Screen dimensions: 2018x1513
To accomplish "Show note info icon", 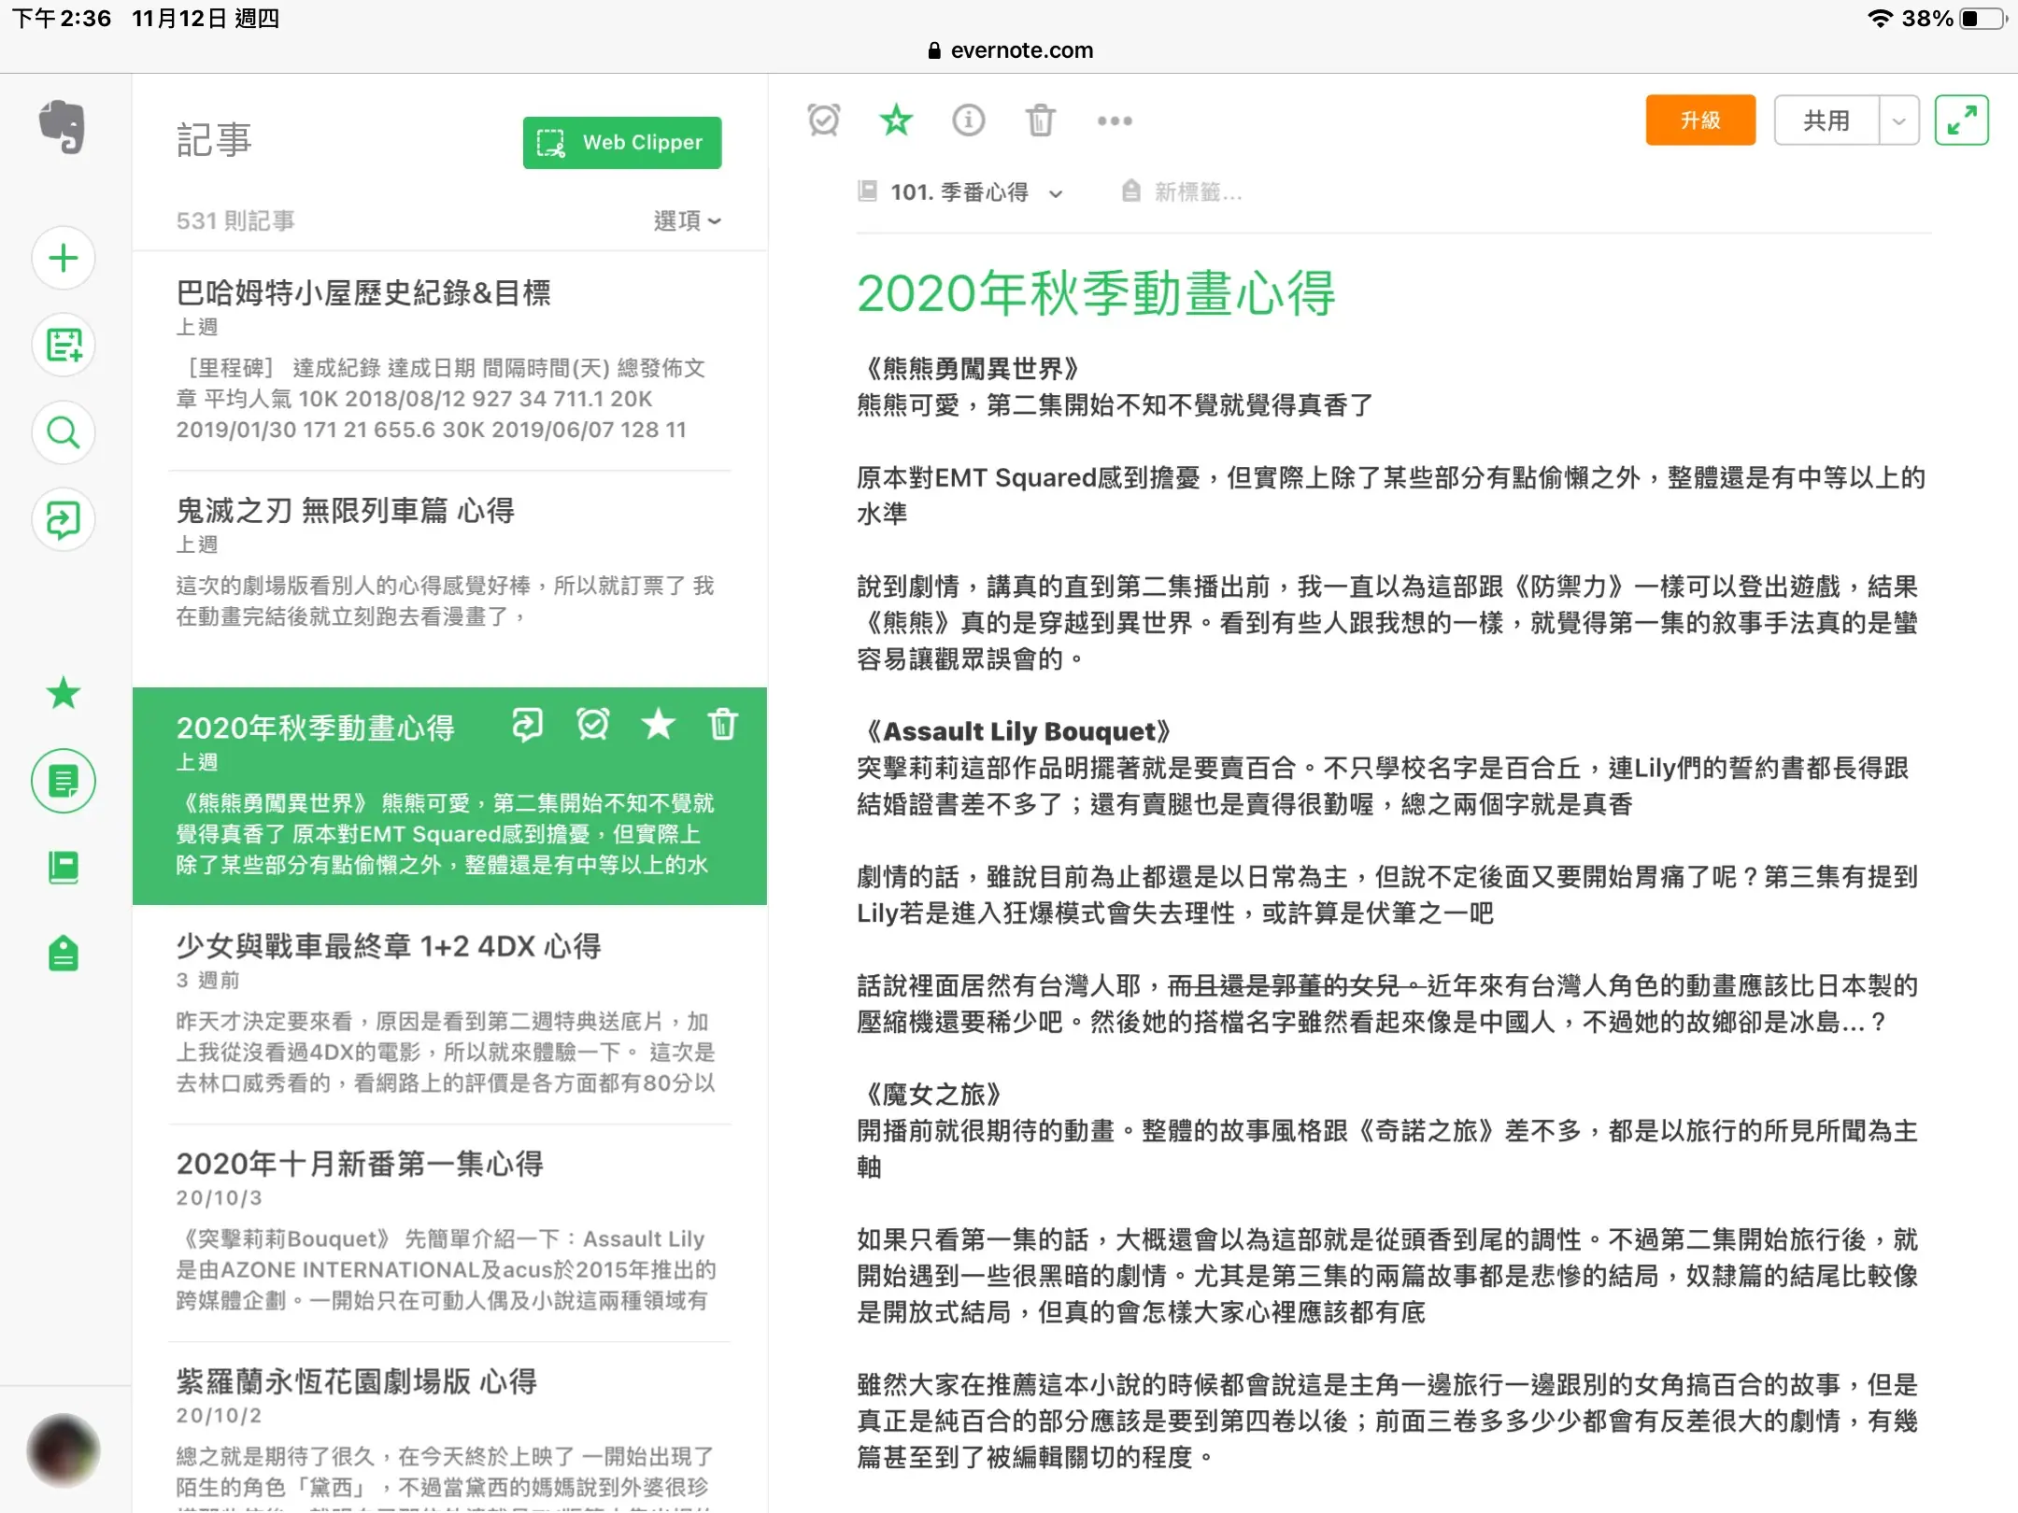I will pos(968,120).
